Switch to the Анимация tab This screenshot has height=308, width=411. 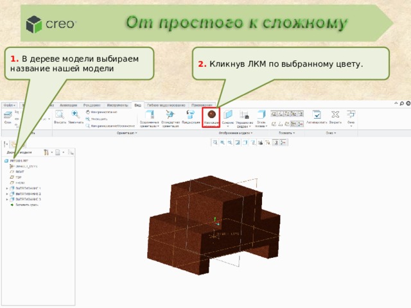[x=69, y=105]
